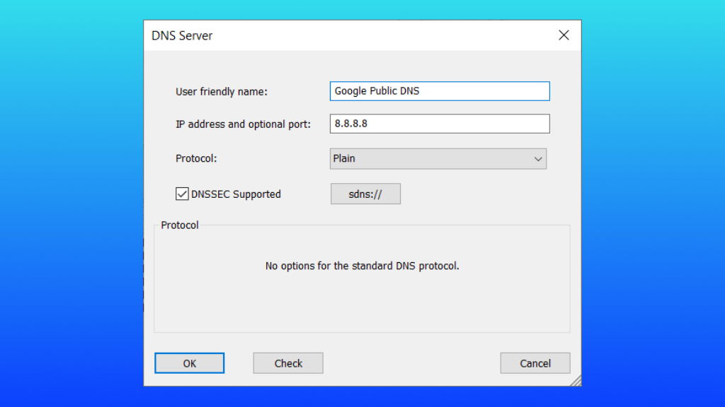Viewport: 725px width, 407px height.
Task: Click the resize grip at dialog corner
Action: [x=576, y=381]
